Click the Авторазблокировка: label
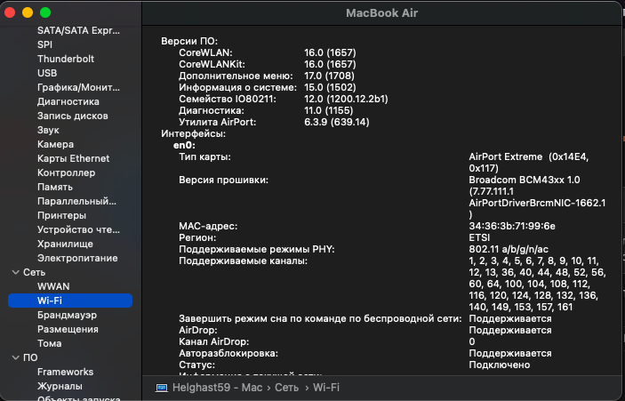Viewport: 625px width, 401px height. [228, 353]
